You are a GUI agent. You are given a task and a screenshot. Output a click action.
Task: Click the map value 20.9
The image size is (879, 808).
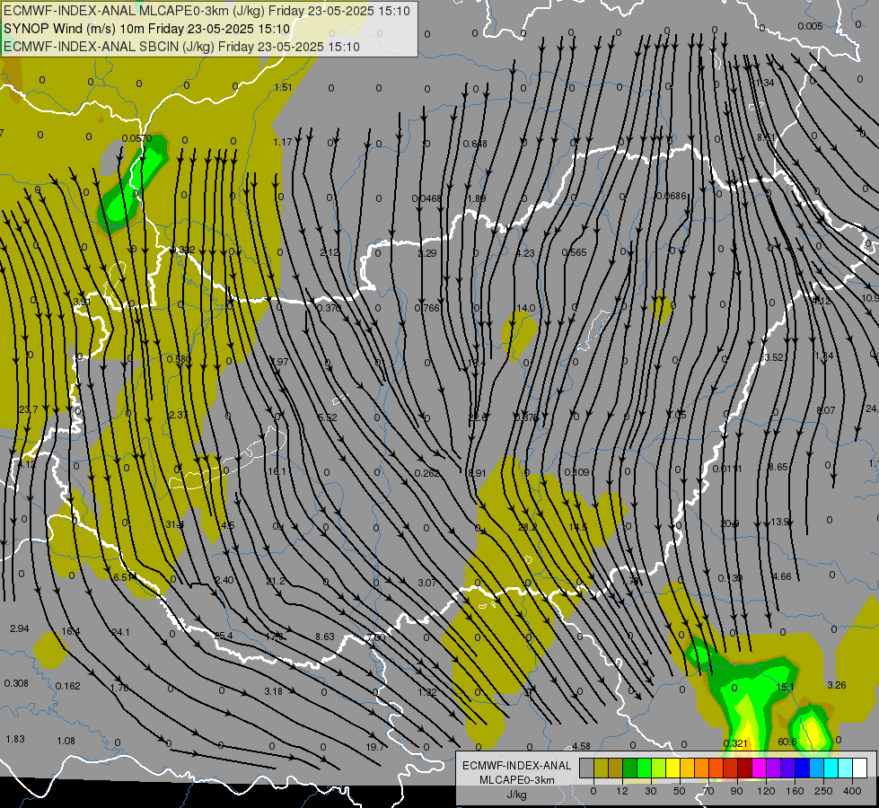click(x=729, y=523)
